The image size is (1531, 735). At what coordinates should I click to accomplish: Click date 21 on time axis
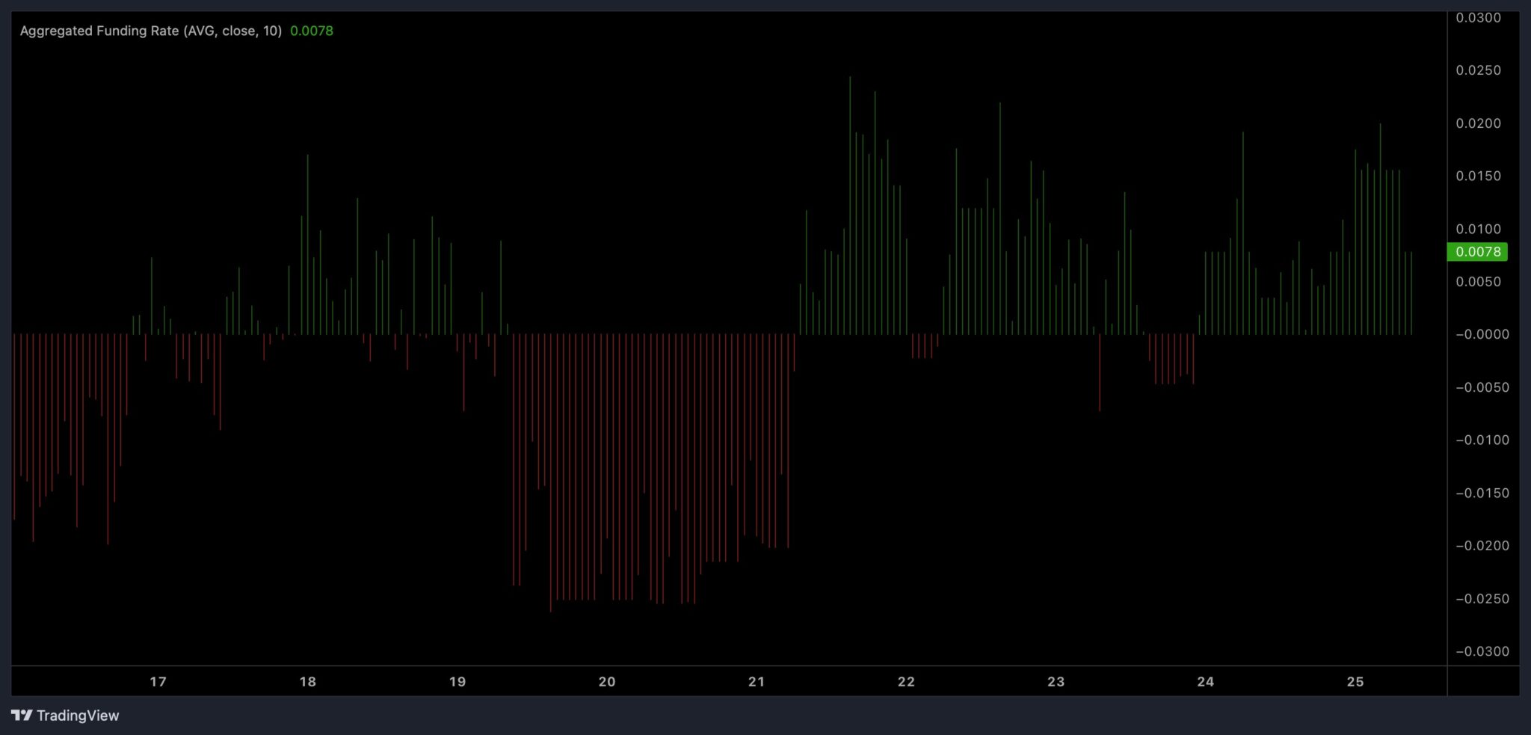coord(757,682)
